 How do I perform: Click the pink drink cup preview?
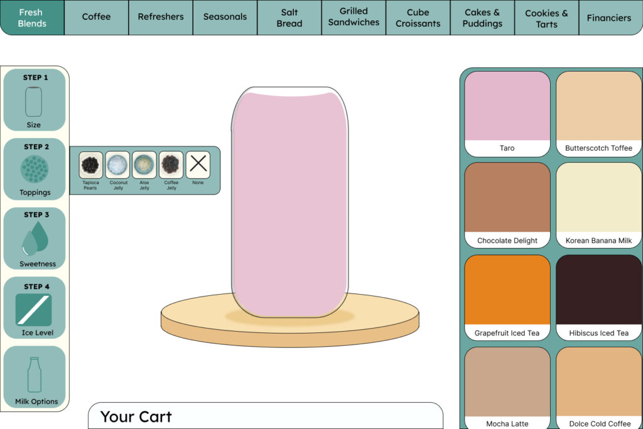click(x=289, y=202)
